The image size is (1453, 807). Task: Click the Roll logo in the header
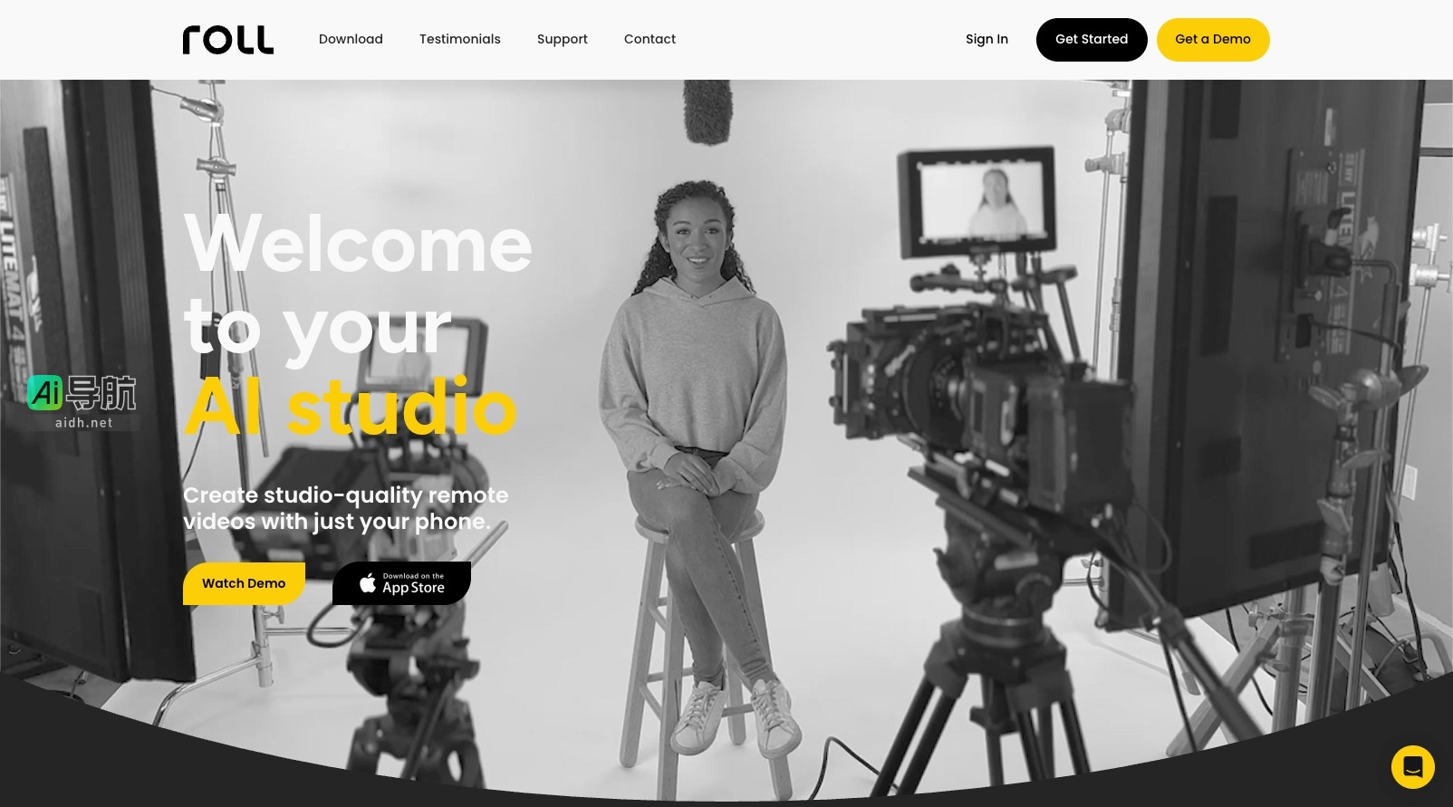pyautogui.click(x=227, y=40)
